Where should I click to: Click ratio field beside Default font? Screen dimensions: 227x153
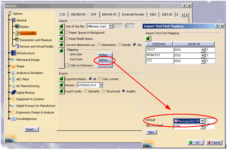(x=210, y=121)
